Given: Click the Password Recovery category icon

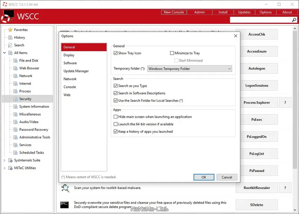Looking at the screenshot, I should coord(15,129).
